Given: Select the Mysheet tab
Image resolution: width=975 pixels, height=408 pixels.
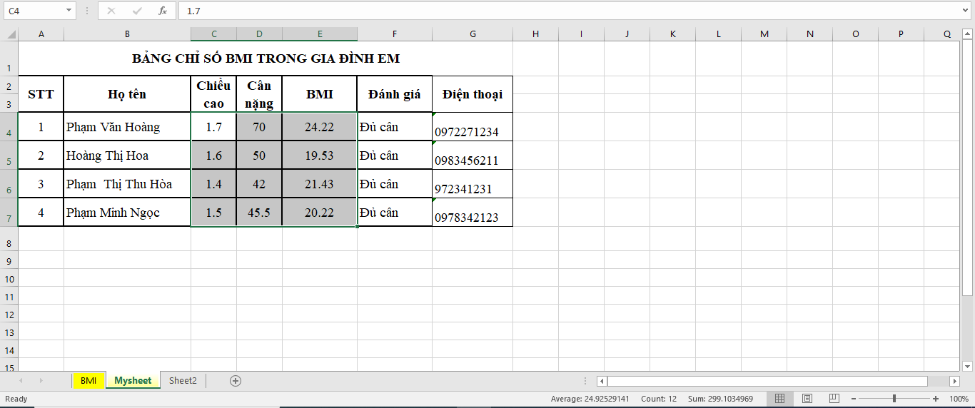Looking at the screenshot, I should 133,381.
